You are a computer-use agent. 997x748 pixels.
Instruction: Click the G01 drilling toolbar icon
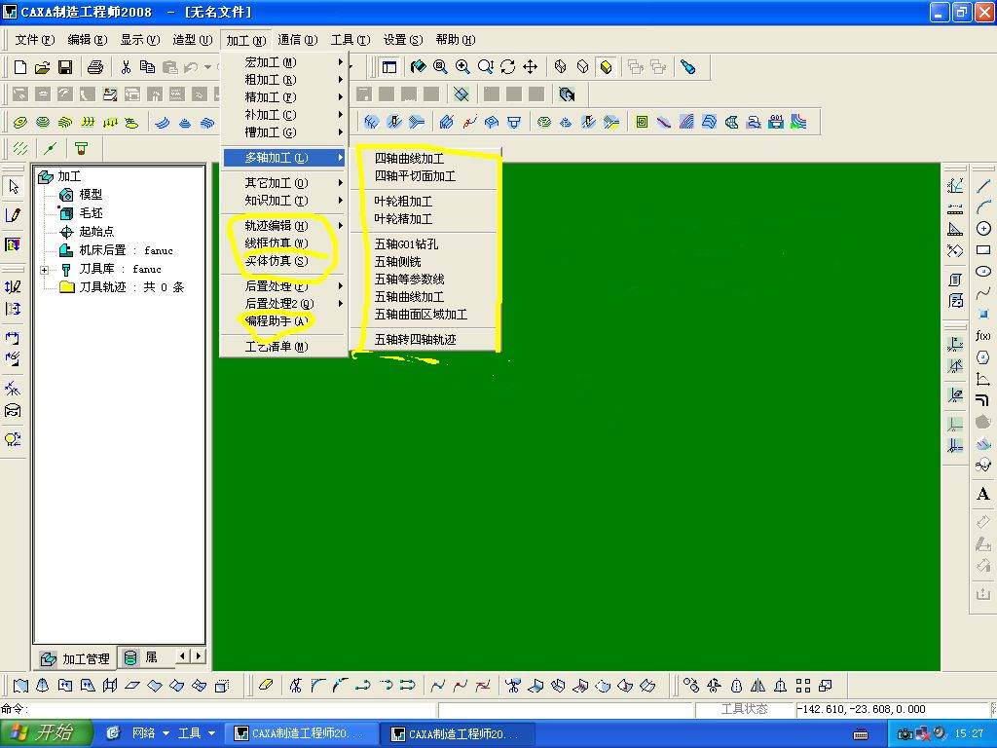(x=776, y=122)
